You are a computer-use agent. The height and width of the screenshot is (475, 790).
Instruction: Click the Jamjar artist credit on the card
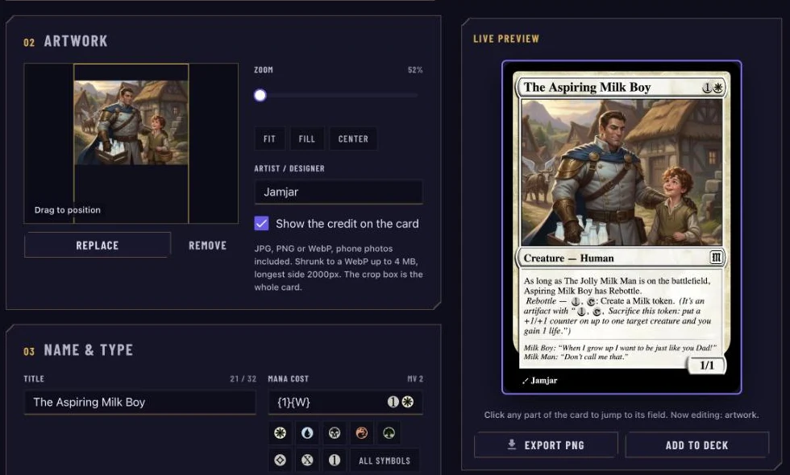540,380
